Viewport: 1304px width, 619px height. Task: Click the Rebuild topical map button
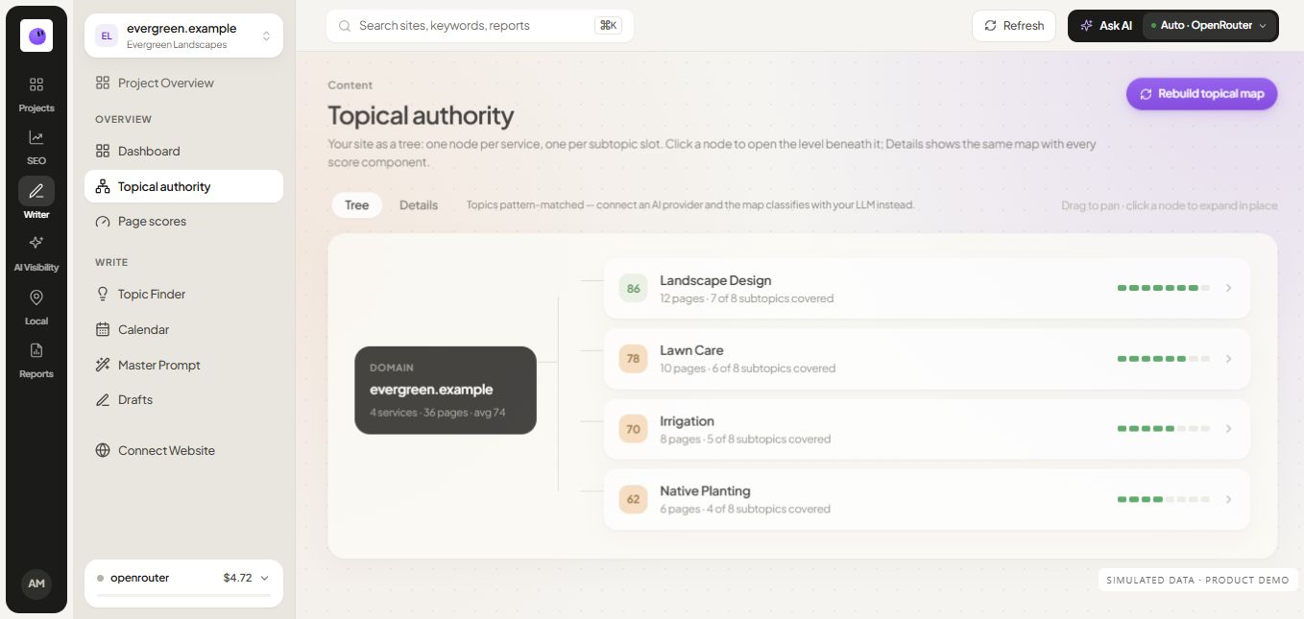(1201, 94)
